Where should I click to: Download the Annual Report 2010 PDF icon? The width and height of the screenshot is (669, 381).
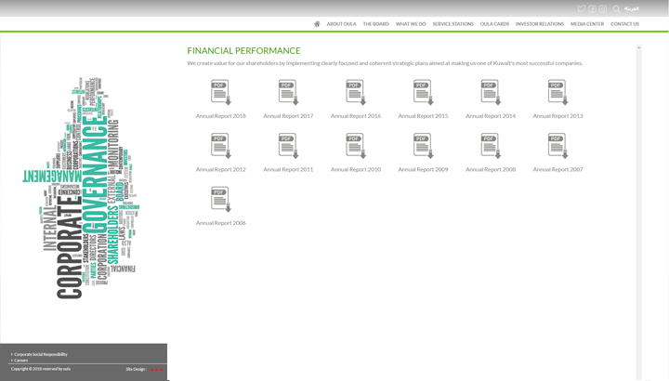tap(356, 146)
